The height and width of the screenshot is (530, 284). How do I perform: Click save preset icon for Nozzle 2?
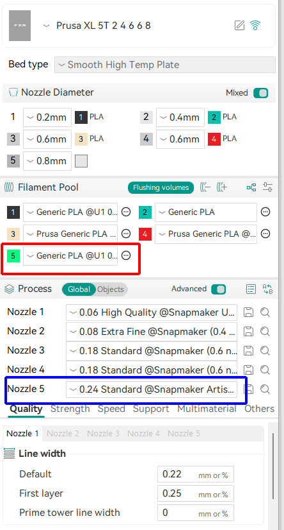click(x=248, y=332)
